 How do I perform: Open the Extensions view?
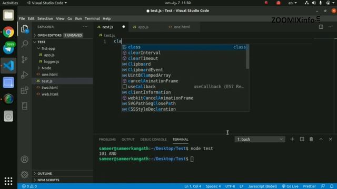coord(25,90)
